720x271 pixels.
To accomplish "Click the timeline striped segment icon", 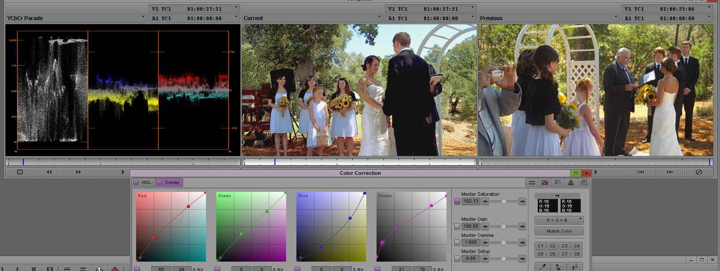I will (83, 269).
